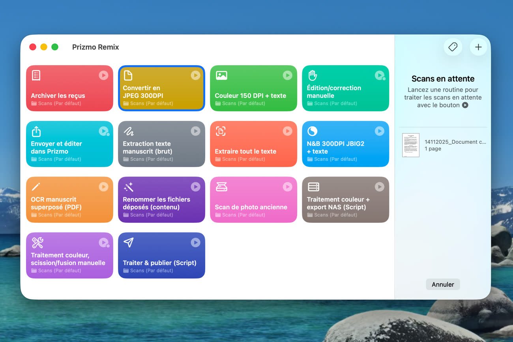Screen dimensions: 513x342
Task: Click the plus button to add scan
Action: tap(478, 47)
